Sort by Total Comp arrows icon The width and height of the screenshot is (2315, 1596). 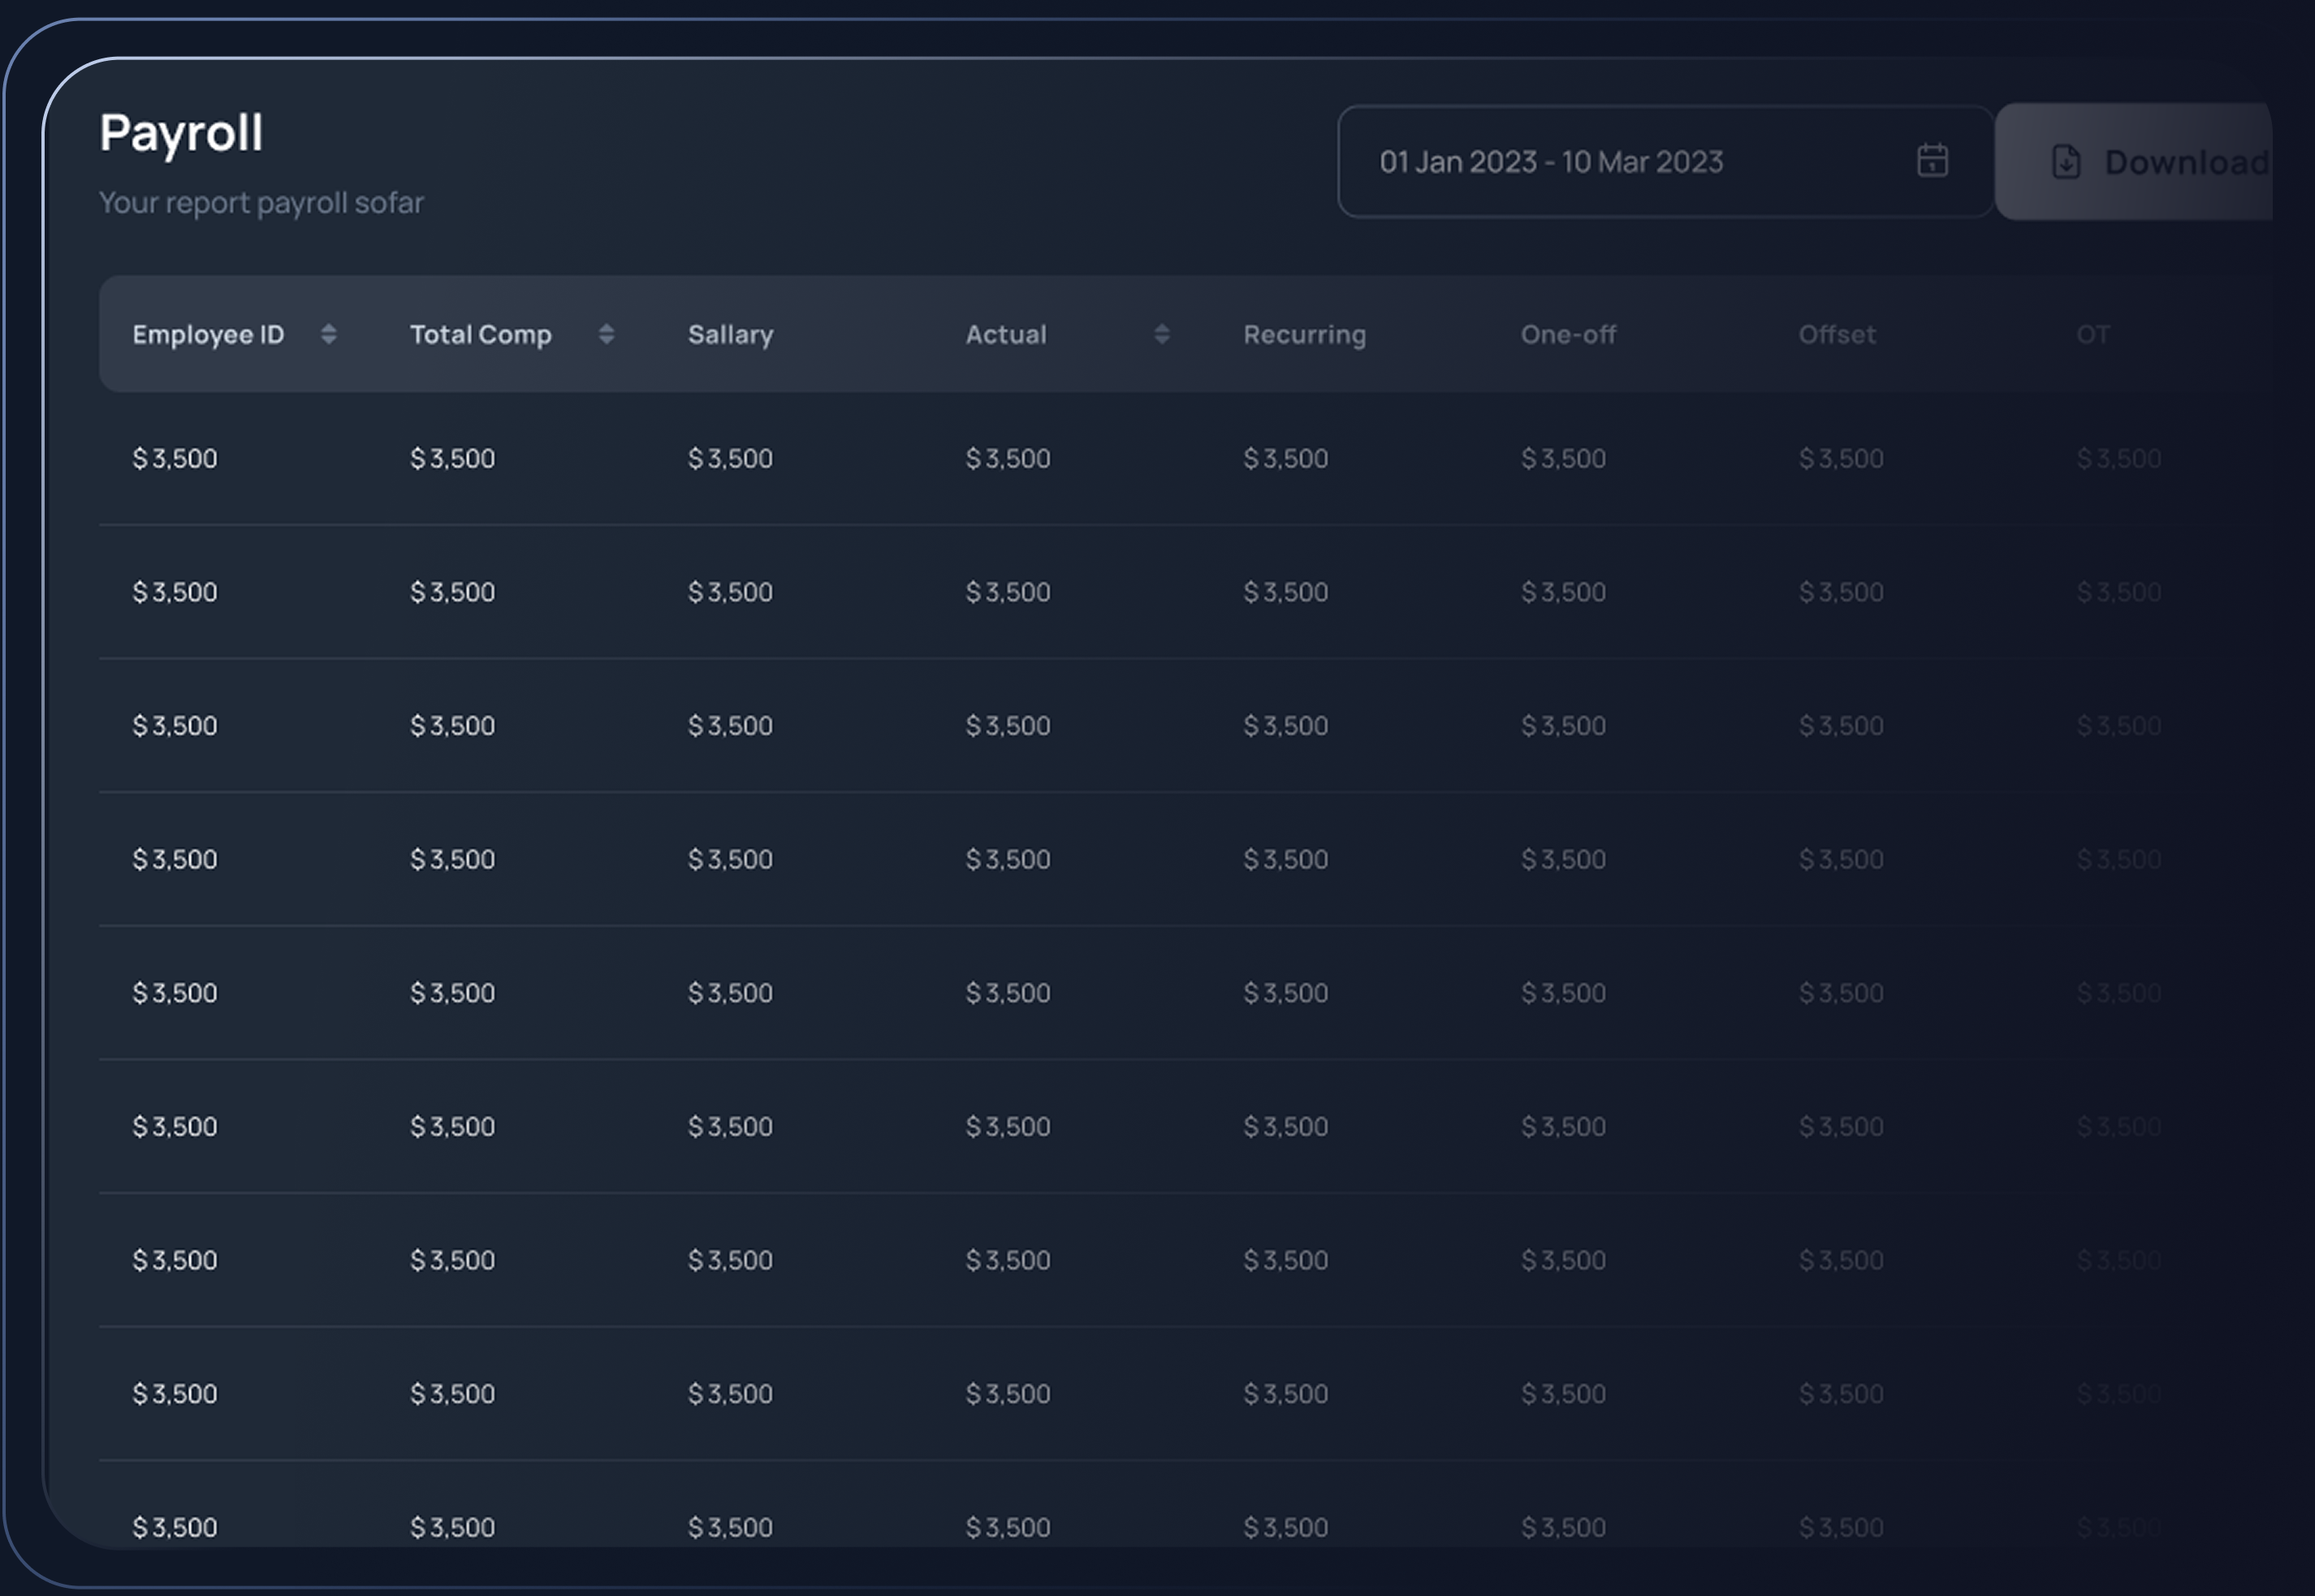(x=606, y=334)
